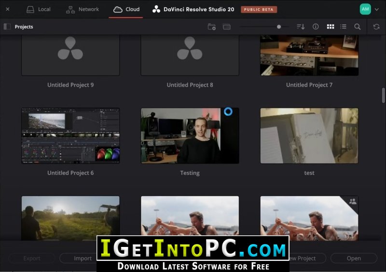Toggle the sidebar panel icon beside Projects

click(x=7, y=27)
